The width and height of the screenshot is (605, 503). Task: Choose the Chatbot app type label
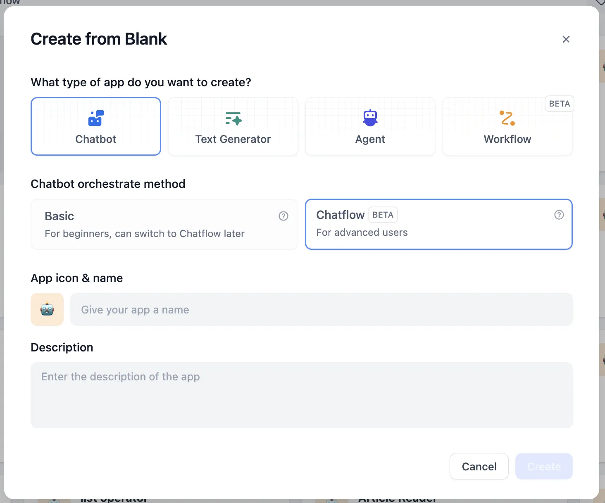[x=96, y=139]
